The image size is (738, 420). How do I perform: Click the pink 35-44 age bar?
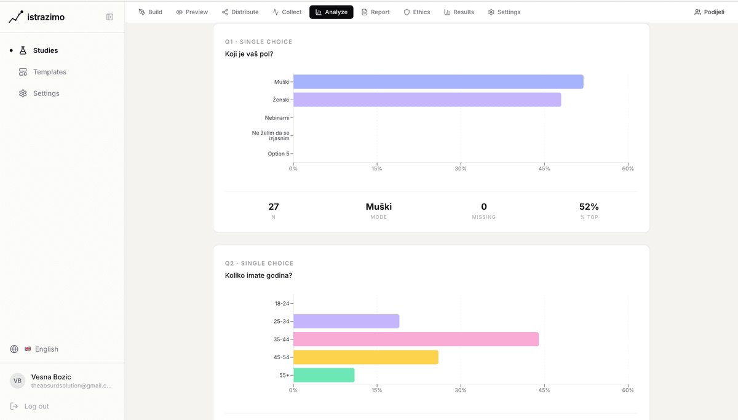416,339
